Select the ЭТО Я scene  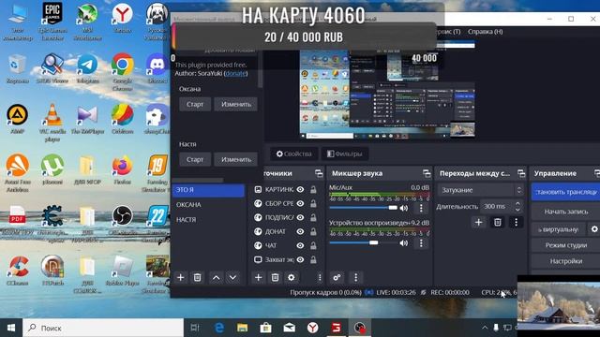[x=208, y=190]
